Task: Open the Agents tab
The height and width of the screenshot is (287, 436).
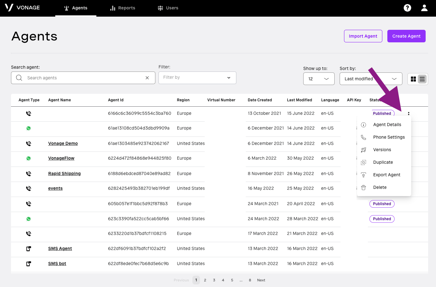Action: [x=76, y=8]
